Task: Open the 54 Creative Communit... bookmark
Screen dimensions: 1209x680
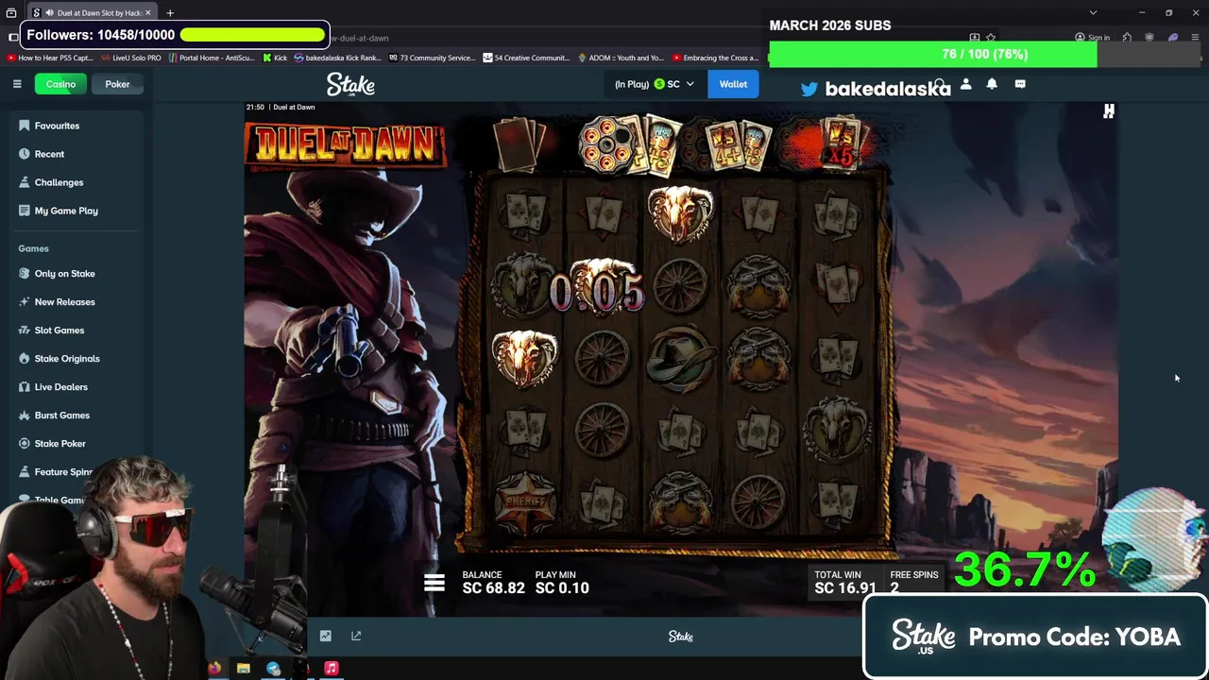Action: tap(526, 58)
